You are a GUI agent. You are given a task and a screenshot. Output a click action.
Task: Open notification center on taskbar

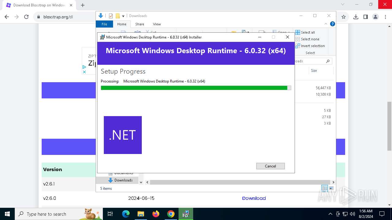point(382,214)
